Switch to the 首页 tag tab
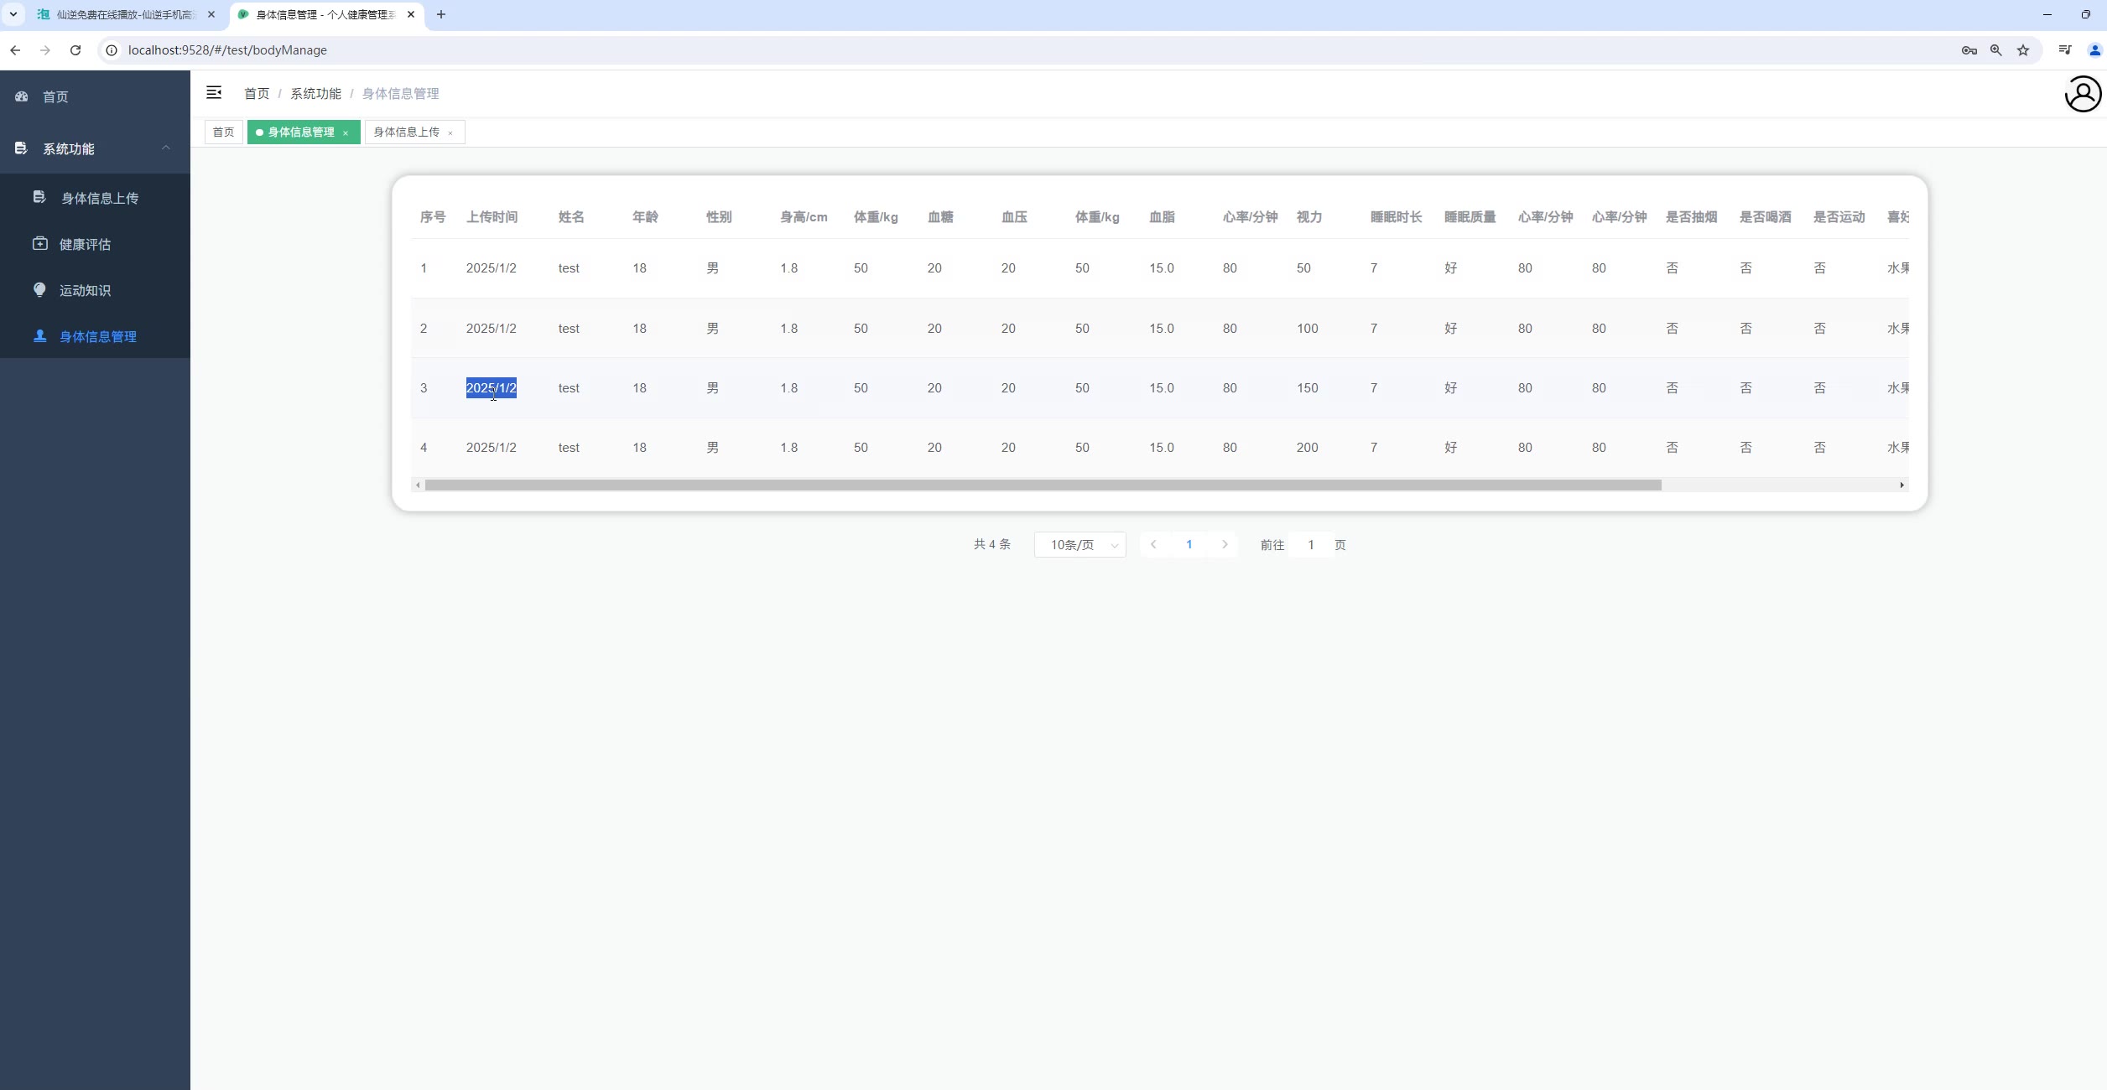The image size is (2107, 1090). (223, 132)
